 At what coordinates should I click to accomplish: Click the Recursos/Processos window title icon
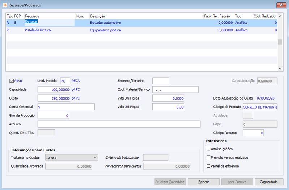(5, 5)
